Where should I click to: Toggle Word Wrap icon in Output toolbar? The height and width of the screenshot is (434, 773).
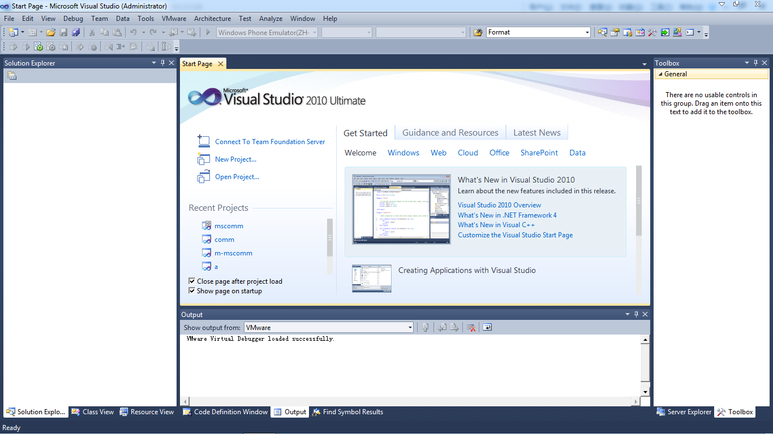[487, 327]
